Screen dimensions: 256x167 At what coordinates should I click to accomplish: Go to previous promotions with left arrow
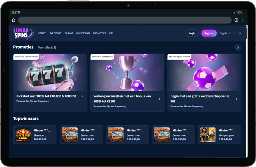click(x=230, y=47)
